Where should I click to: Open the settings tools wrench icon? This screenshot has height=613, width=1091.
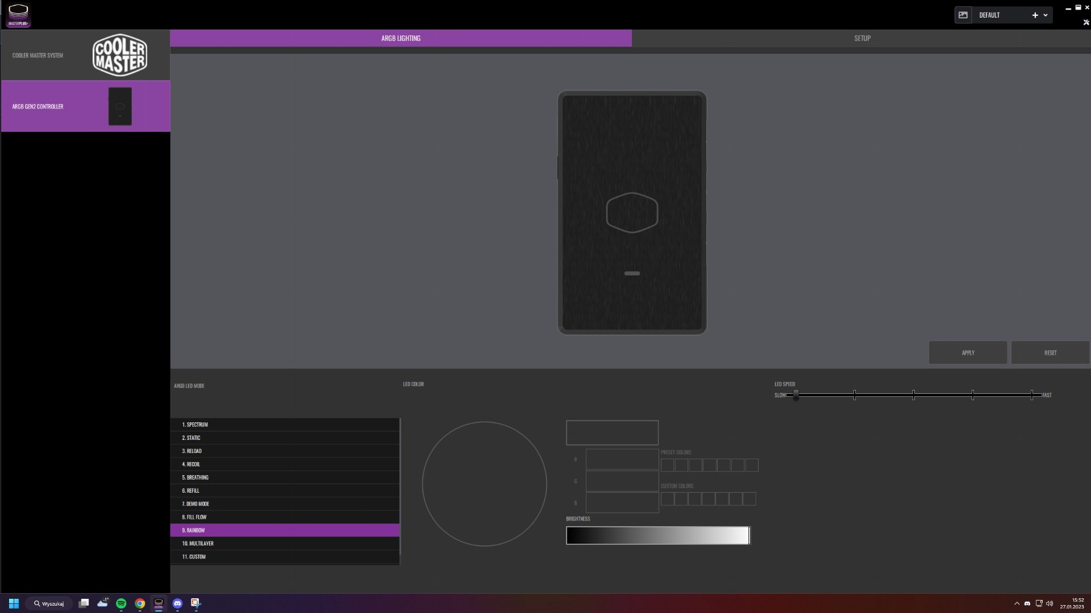[x=1086, y=23]
